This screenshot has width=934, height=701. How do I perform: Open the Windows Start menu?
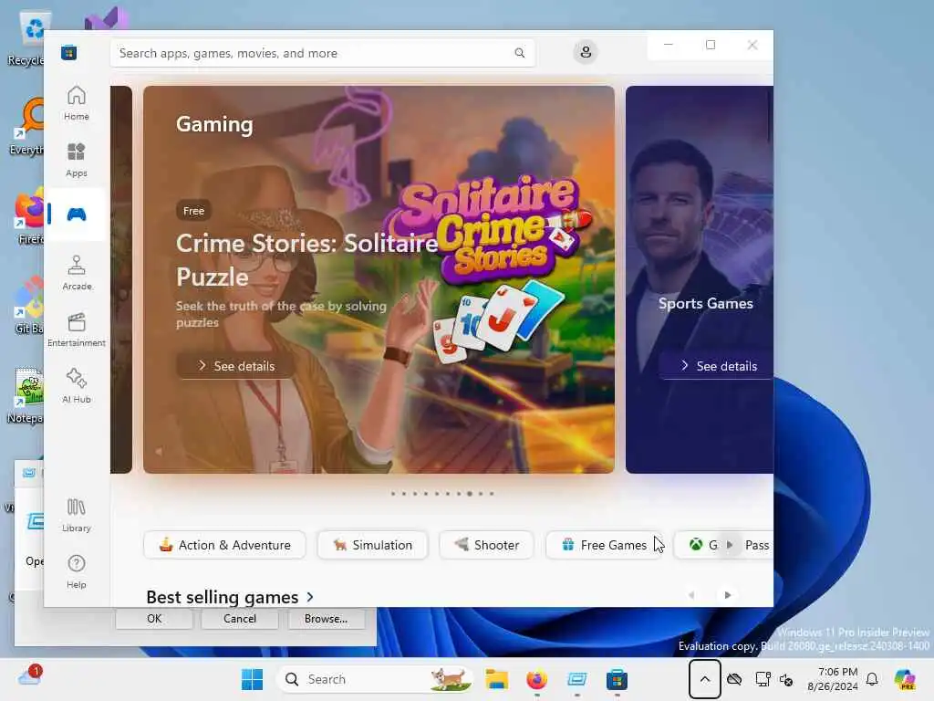252,679
